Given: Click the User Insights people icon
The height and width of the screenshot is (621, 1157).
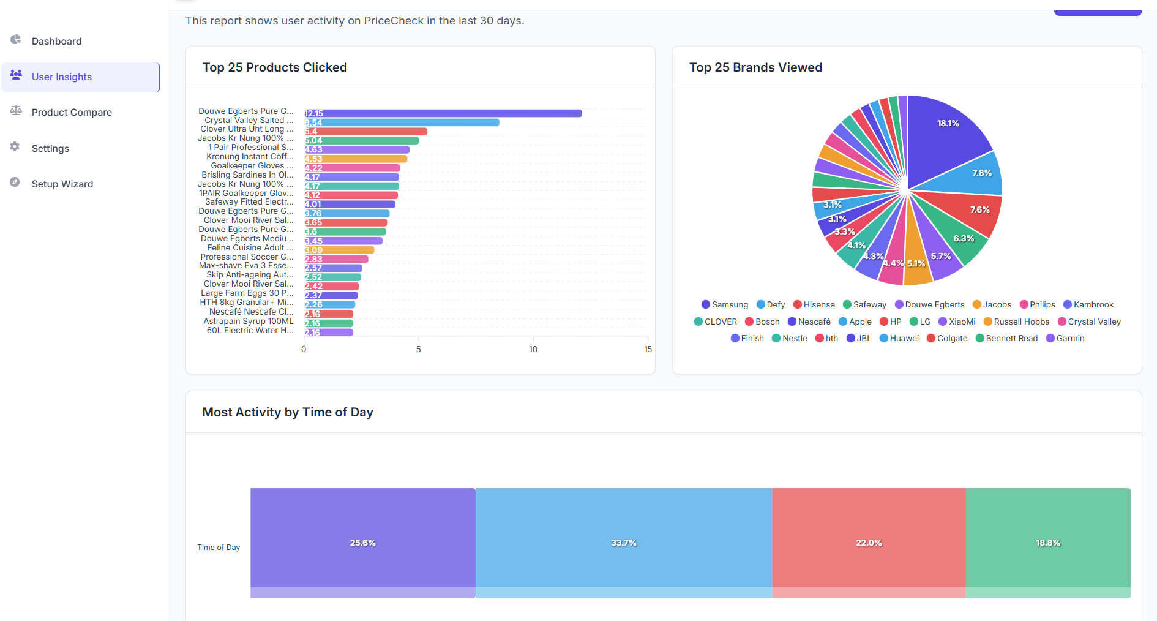Looking at the screenshot, I should (x=16, y=75).
